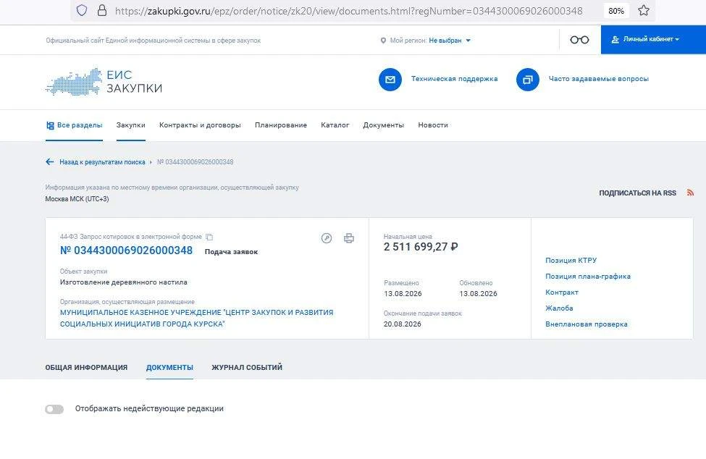The image size is (706, 459).
Task: Select the ДОКУМЕНТЫ tab
Action: tap(169, 368)
